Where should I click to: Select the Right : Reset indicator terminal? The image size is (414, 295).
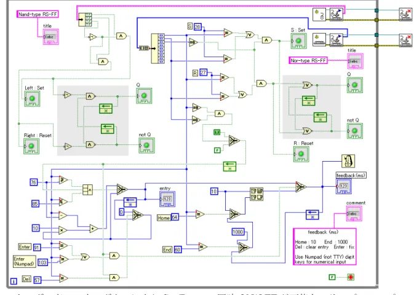31,146
